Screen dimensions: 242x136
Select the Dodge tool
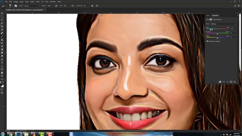pyautogui.click(x=2, y=56)
